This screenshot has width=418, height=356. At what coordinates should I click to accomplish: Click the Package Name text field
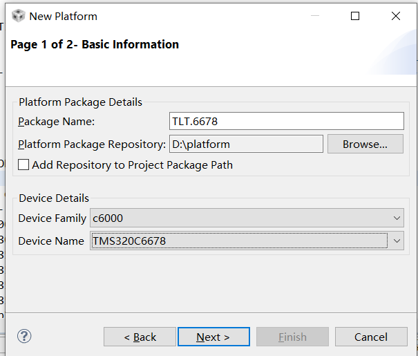pos(286,122)
